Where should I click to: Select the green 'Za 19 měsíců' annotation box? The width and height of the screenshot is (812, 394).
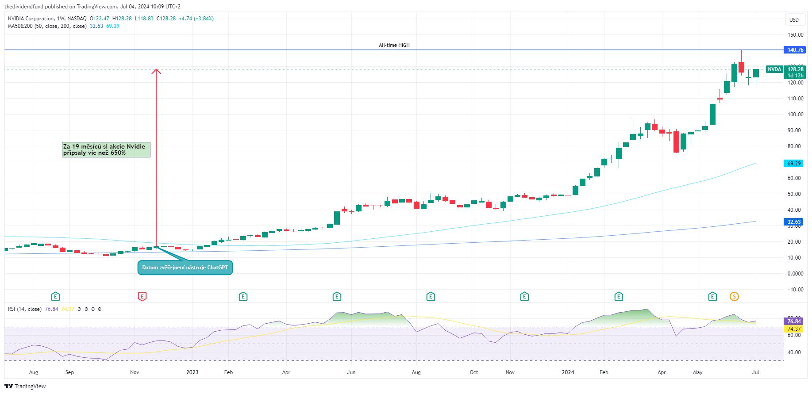point(106,149)
